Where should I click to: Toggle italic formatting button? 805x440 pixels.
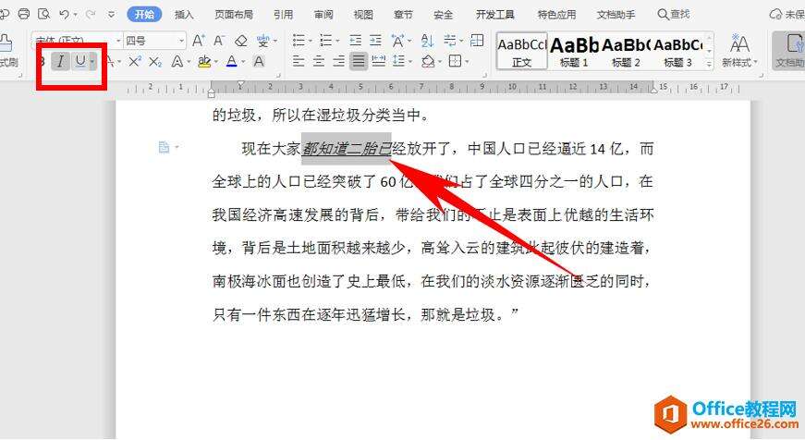60,62
